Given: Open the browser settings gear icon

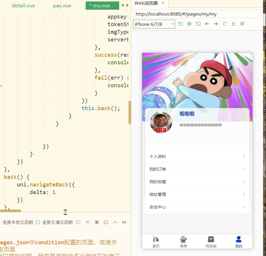Looking at the screenshot, I should [189, 24].
